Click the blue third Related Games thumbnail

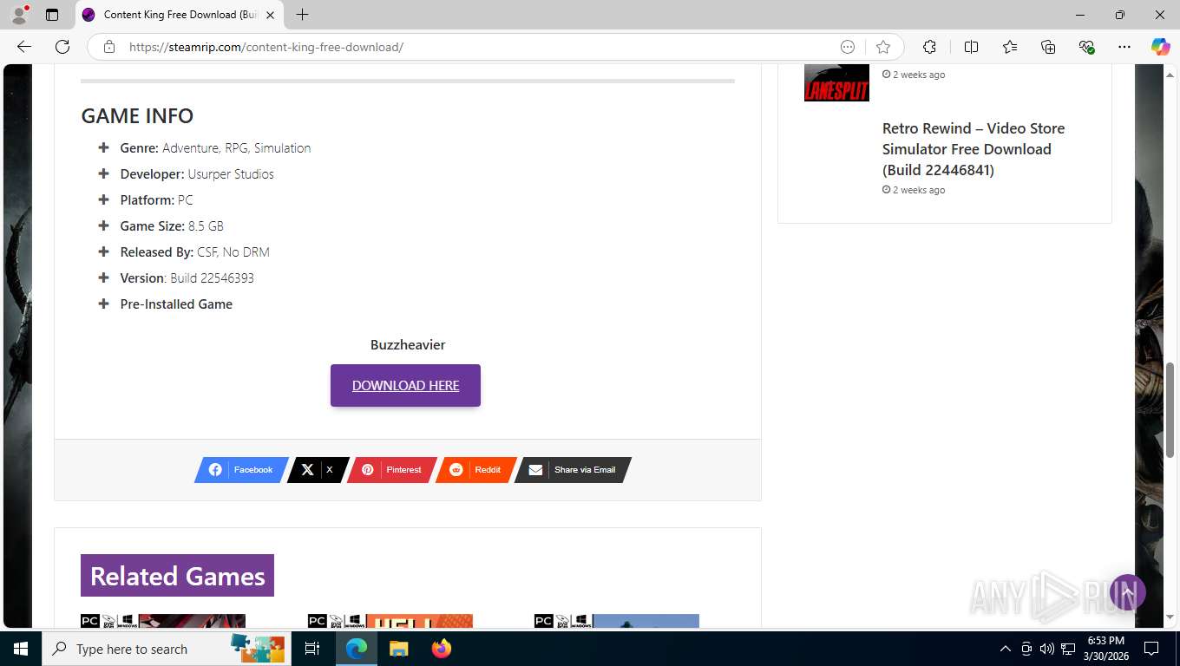(617, 621)
